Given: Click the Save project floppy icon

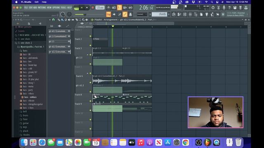Looking at the screenshot, I should (x=235, y=7).
